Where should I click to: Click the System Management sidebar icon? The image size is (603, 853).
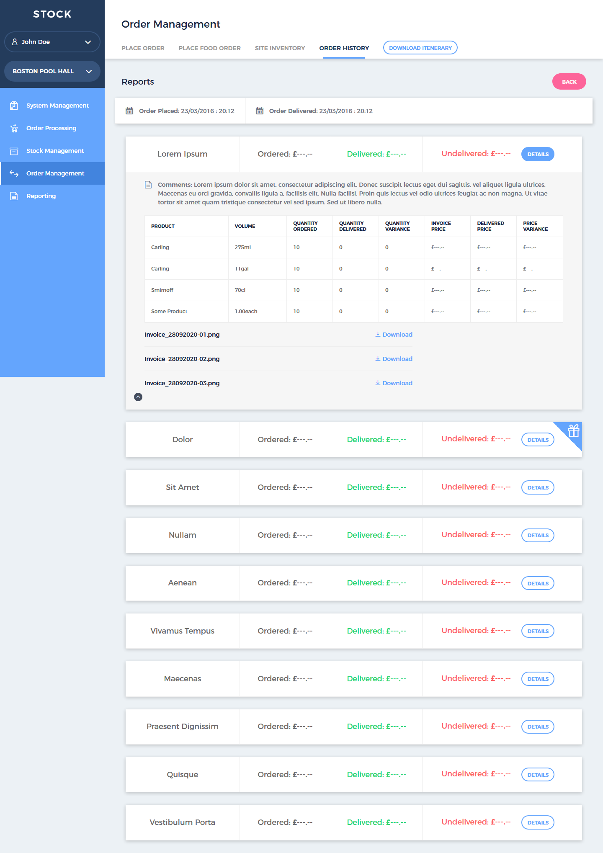(14, 106)
